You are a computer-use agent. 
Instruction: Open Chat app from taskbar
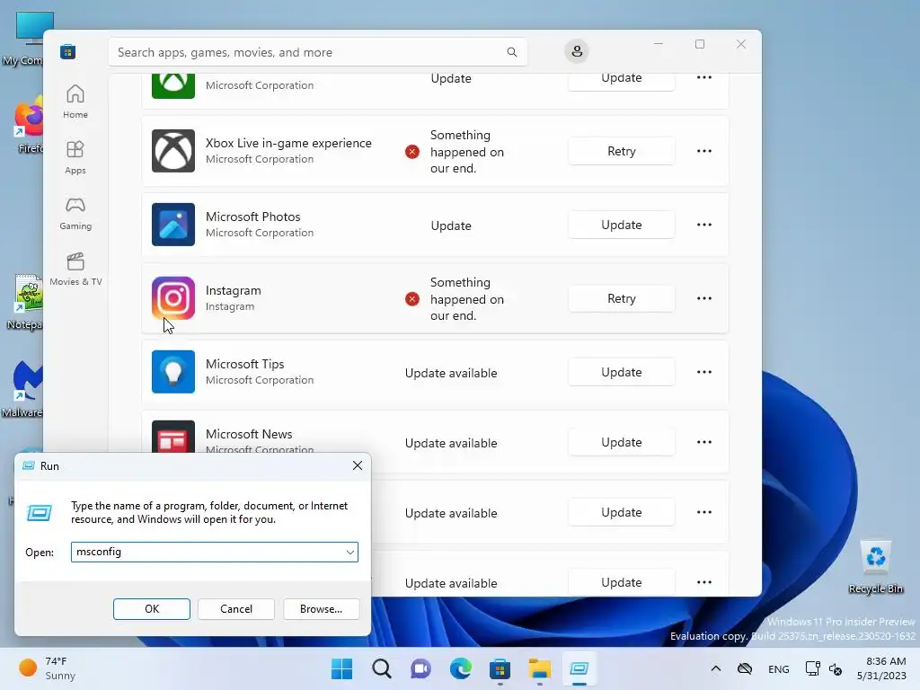click(420, 668)
